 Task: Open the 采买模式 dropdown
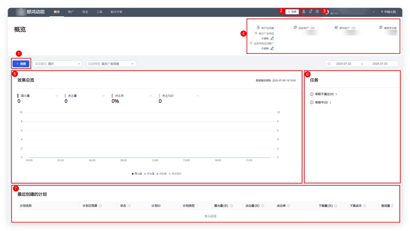(58, 64)
